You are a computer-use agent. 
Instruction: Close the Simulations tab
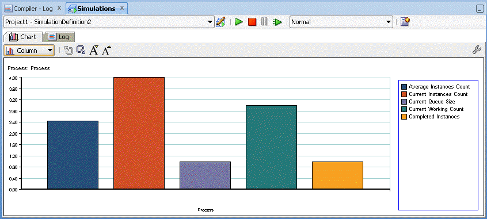[x=122, y=8]
